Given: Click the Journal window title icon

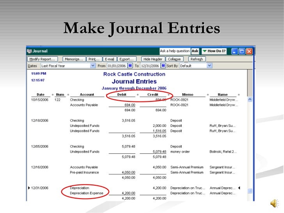Looking at the screenshot, I should tap(29, 51).
